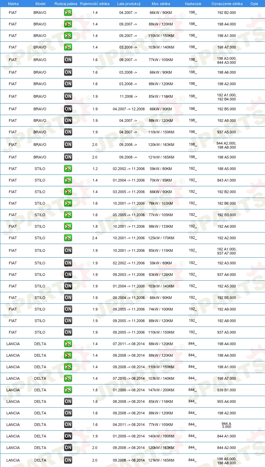Screen dimensions: 265x467
Task: Click diesel ON icon for Delta 140kW/190KM
Action: [x=68, y=436]
